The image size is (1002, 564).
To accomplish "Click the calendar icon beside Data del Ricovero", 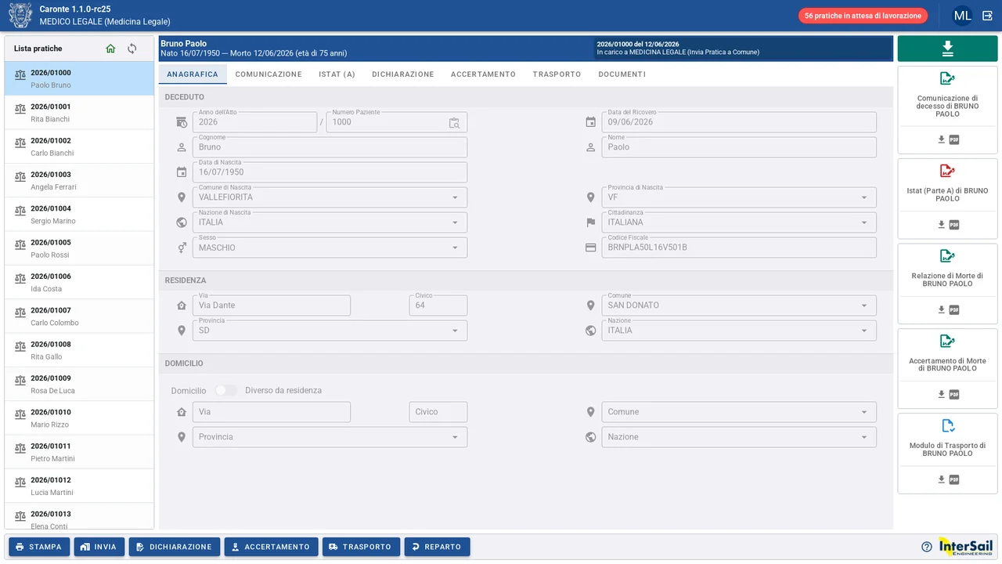I will (591, 122).
